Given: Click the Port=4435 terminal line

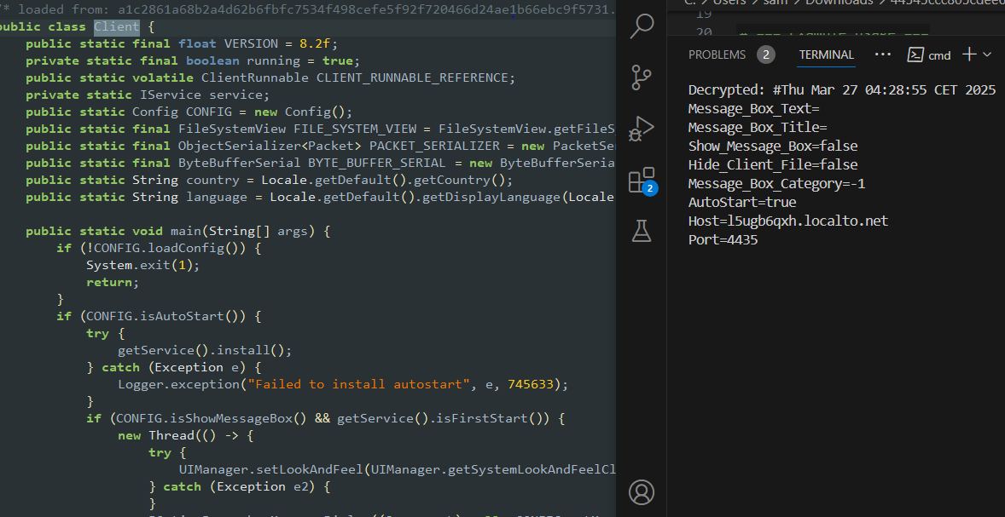Looking at the screenshot, I should 723,240.
